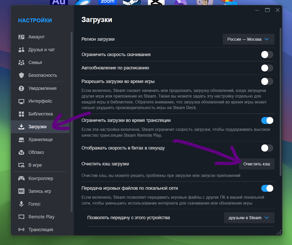Click the Библиотека grid icon
Image resolution: width=292 pixels, height=245 pixels.
(22, 114)
